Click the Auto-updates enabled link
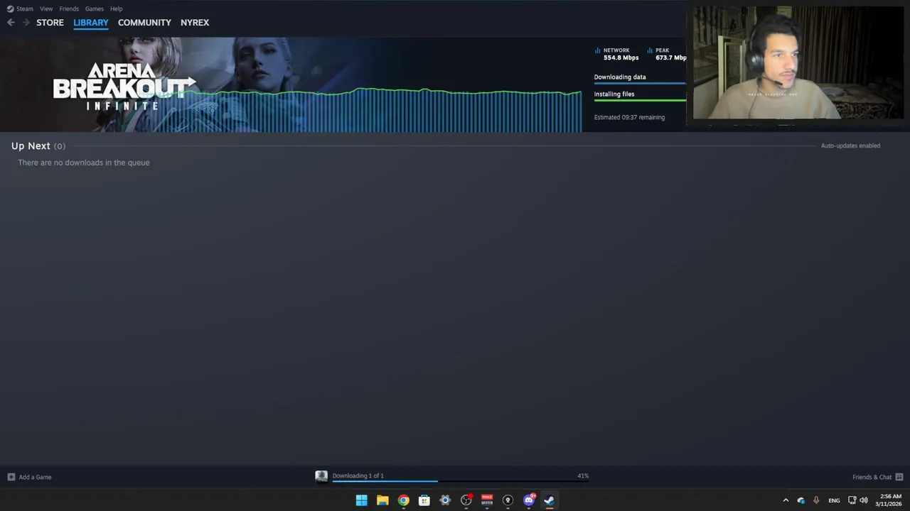910x511 pixels. click(x=850, y=145)
